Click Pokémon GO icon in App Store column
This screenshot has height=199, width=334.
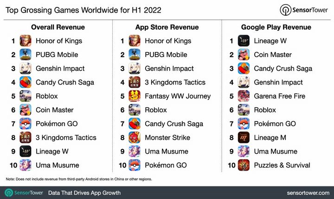click(x=135, y=165)
